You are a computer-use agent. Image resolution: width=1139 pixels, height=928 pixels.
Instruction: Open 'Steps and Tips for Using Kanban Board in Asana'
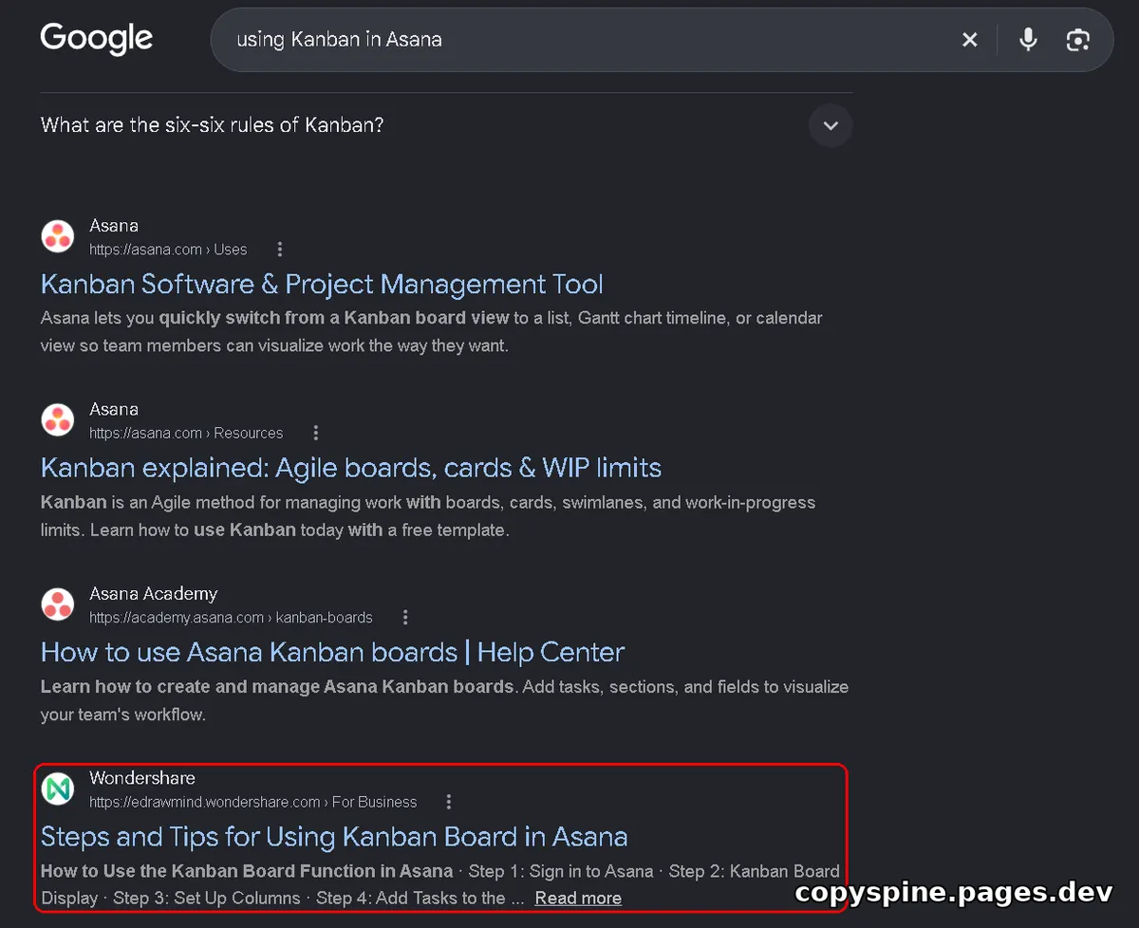334,836
